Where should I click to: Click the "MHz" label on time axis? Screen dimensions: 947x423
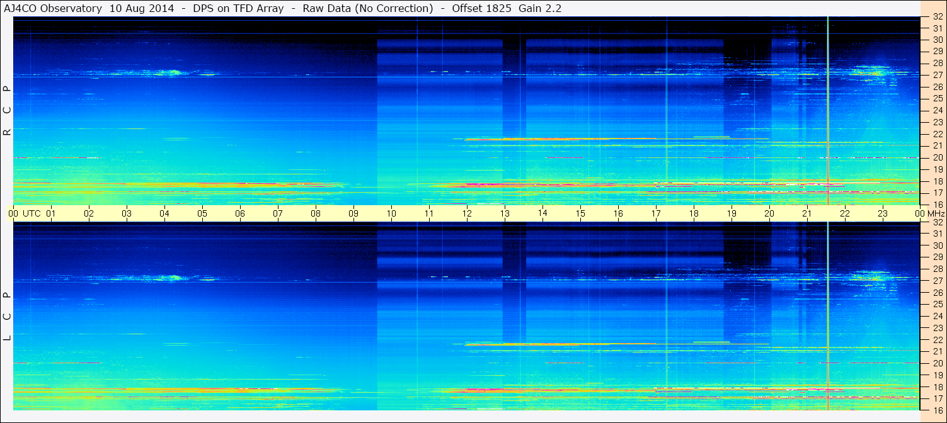click(936, 213)
